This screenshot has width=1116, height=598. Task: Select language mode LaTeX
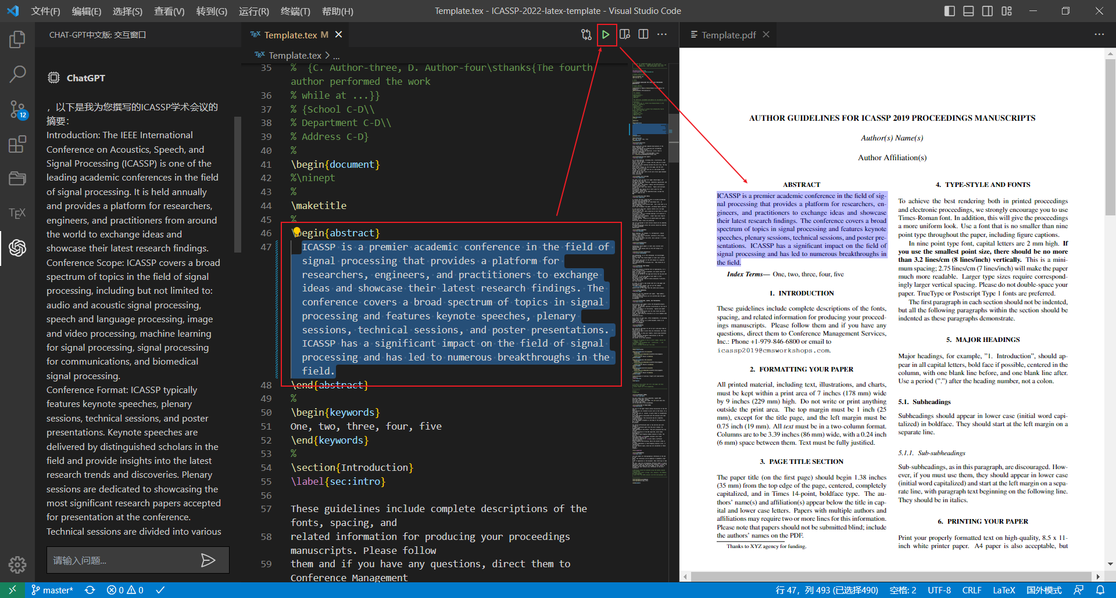pyautogui.click(x=1004, y=590)
